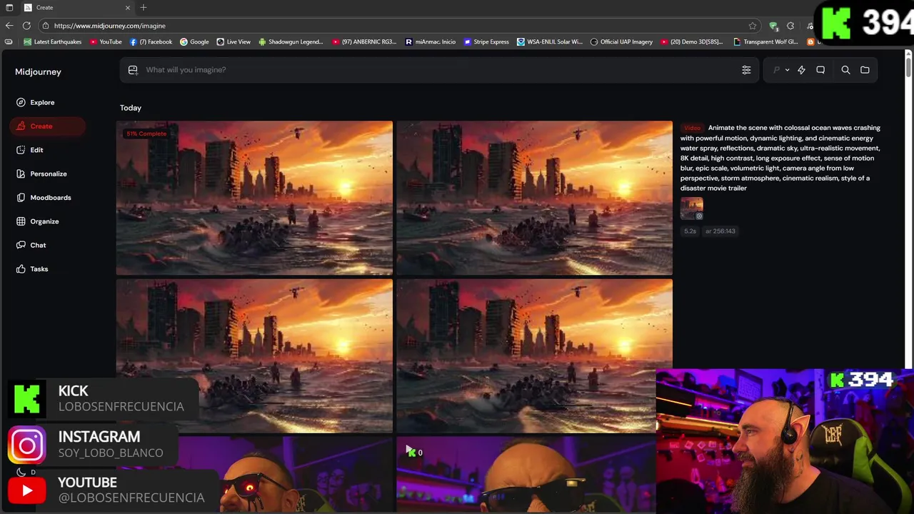Click the green shield extension icon
914x514 pixels.
[x=773, y=26]
